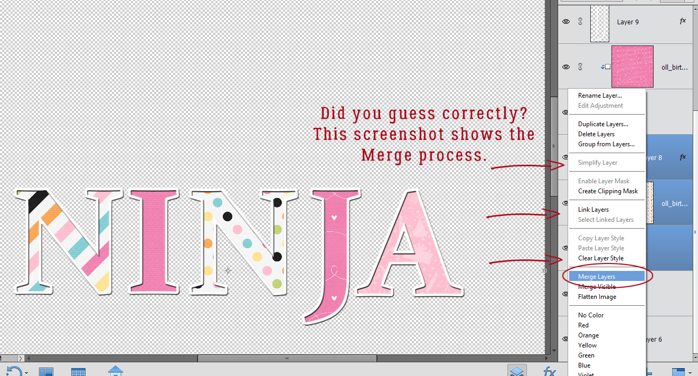This screenshot has height=376, width=698.
Task: Open the Organizer icon in the bottom bar
Action: tap(78, 372)
